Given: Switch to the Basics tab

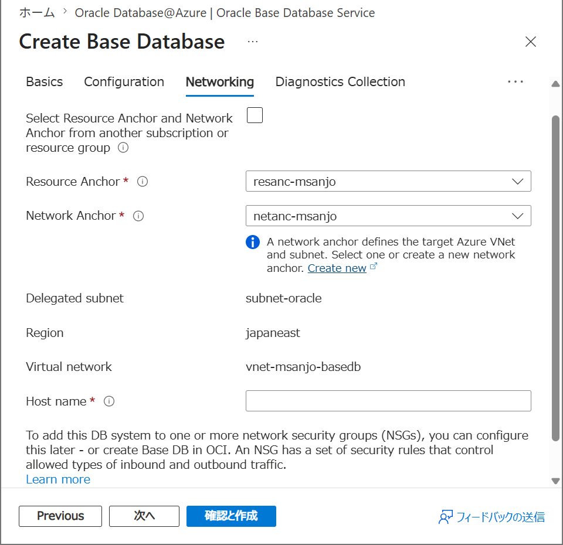Looking at the screenshot, I should click(x=44, y=82).
